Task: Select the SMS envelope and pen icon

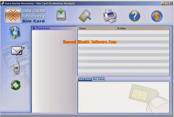Action: [x=18, y=51]
